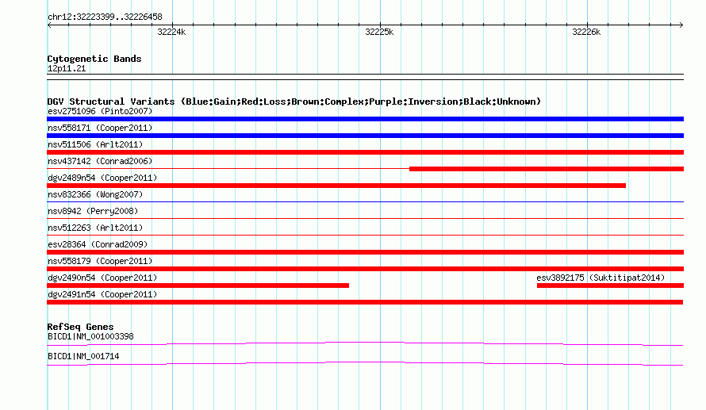The width and height of the screenshot is (706, 410).
Task: Click the DGV Structural Variants track title
Action: 294,102
